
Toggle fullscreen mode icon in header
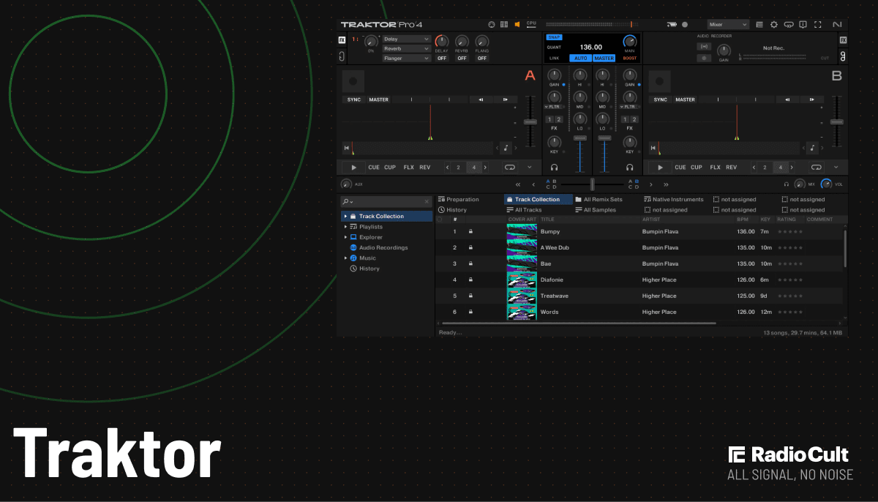point(818,24)
